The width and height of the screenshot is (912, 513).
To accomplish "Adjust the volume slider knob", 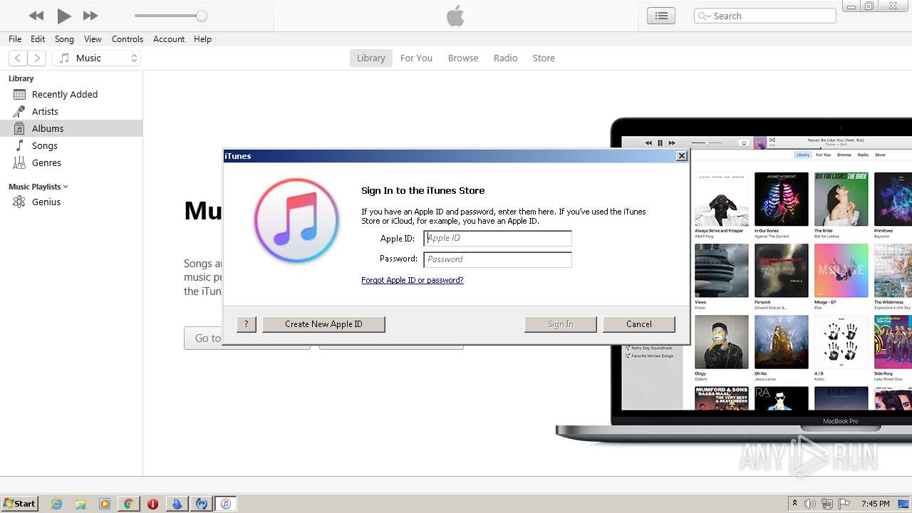I will 202,16.
